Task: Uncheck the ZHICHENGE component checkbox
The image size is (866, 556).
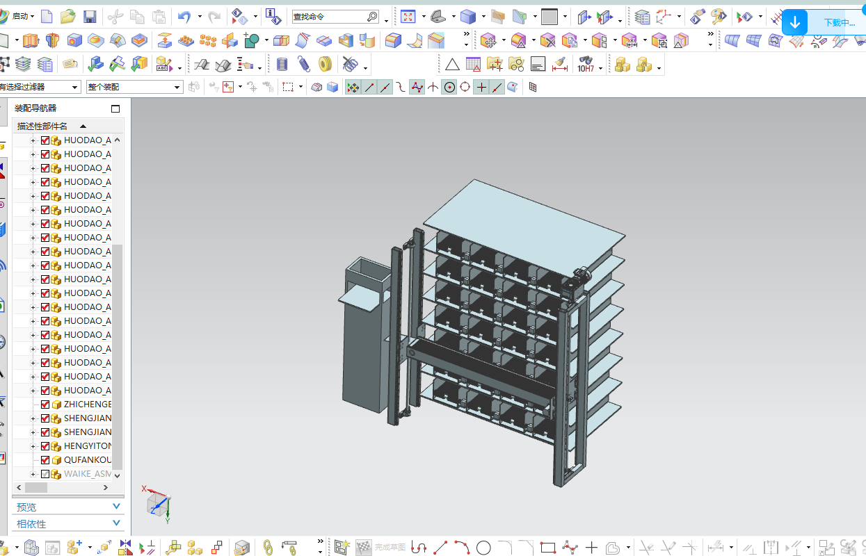Action: coord(45,404)
